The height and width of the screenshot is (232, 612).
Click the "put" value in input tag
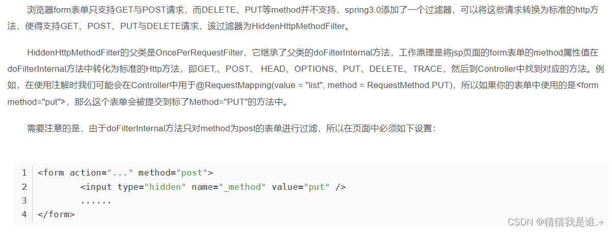(x=317, y=187)
